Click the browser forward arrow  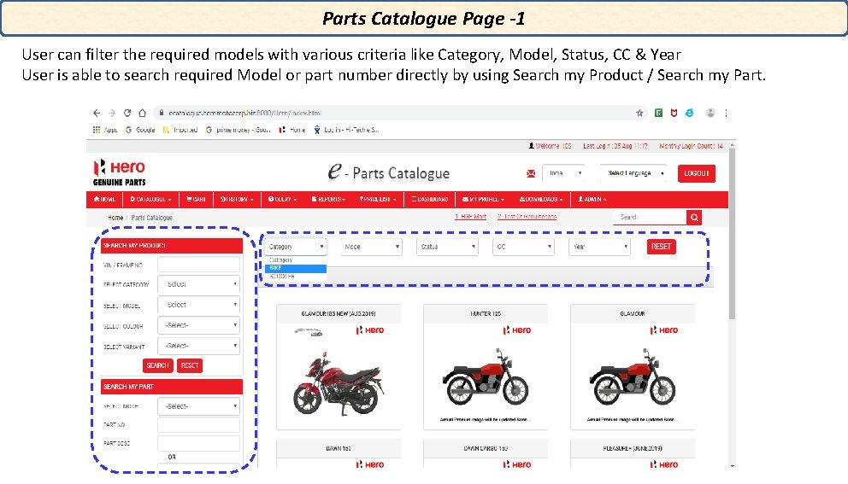click(112, 113)
